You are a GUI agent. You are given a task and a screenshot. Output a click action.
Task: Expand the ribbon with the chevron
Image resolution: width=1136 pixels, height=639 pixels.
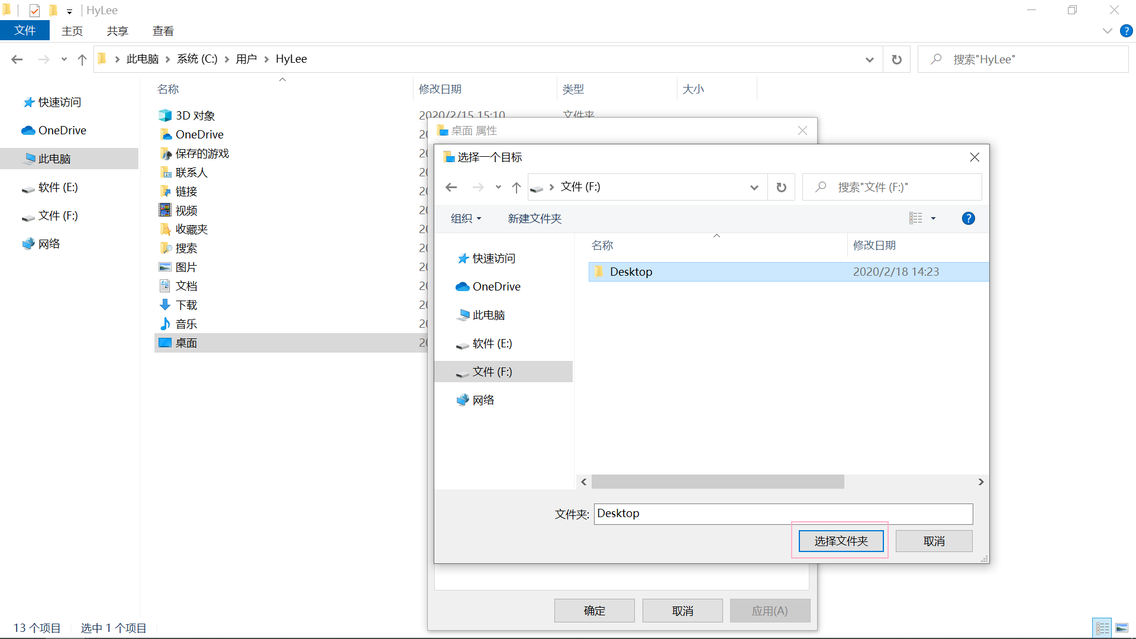click(1107, 31)
